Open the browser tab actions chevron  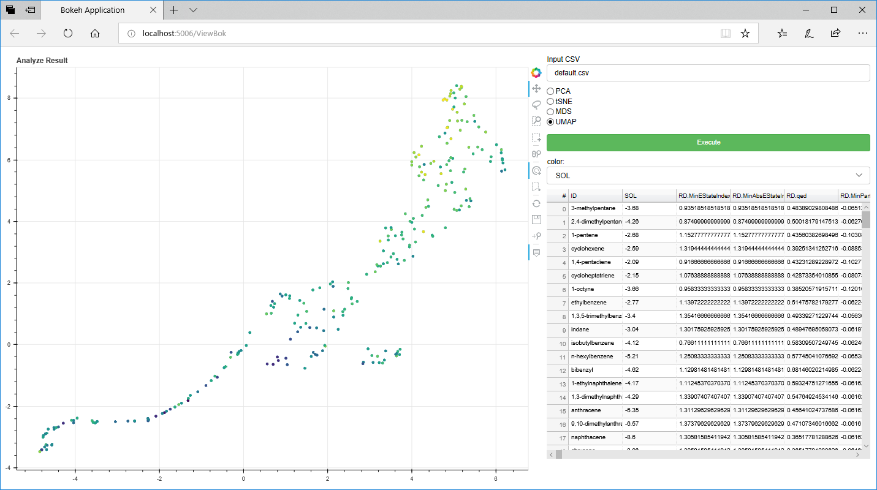[194, 10]
